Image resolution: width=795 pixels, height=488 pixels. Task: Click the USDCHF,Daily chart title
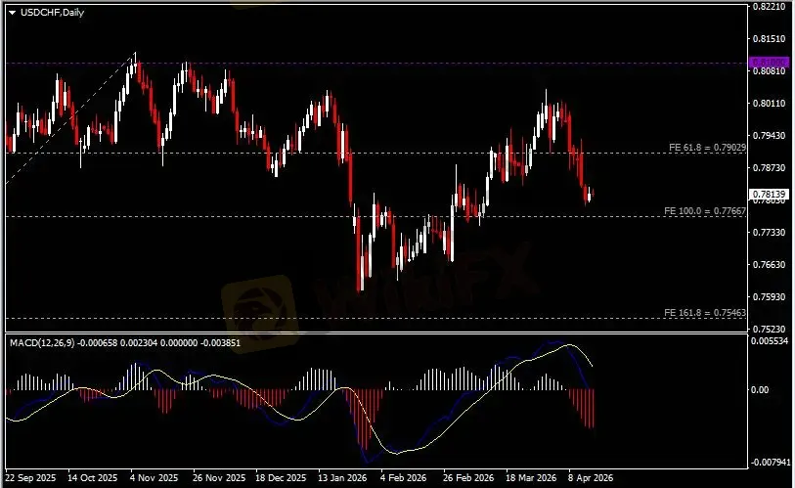point(52,12)
